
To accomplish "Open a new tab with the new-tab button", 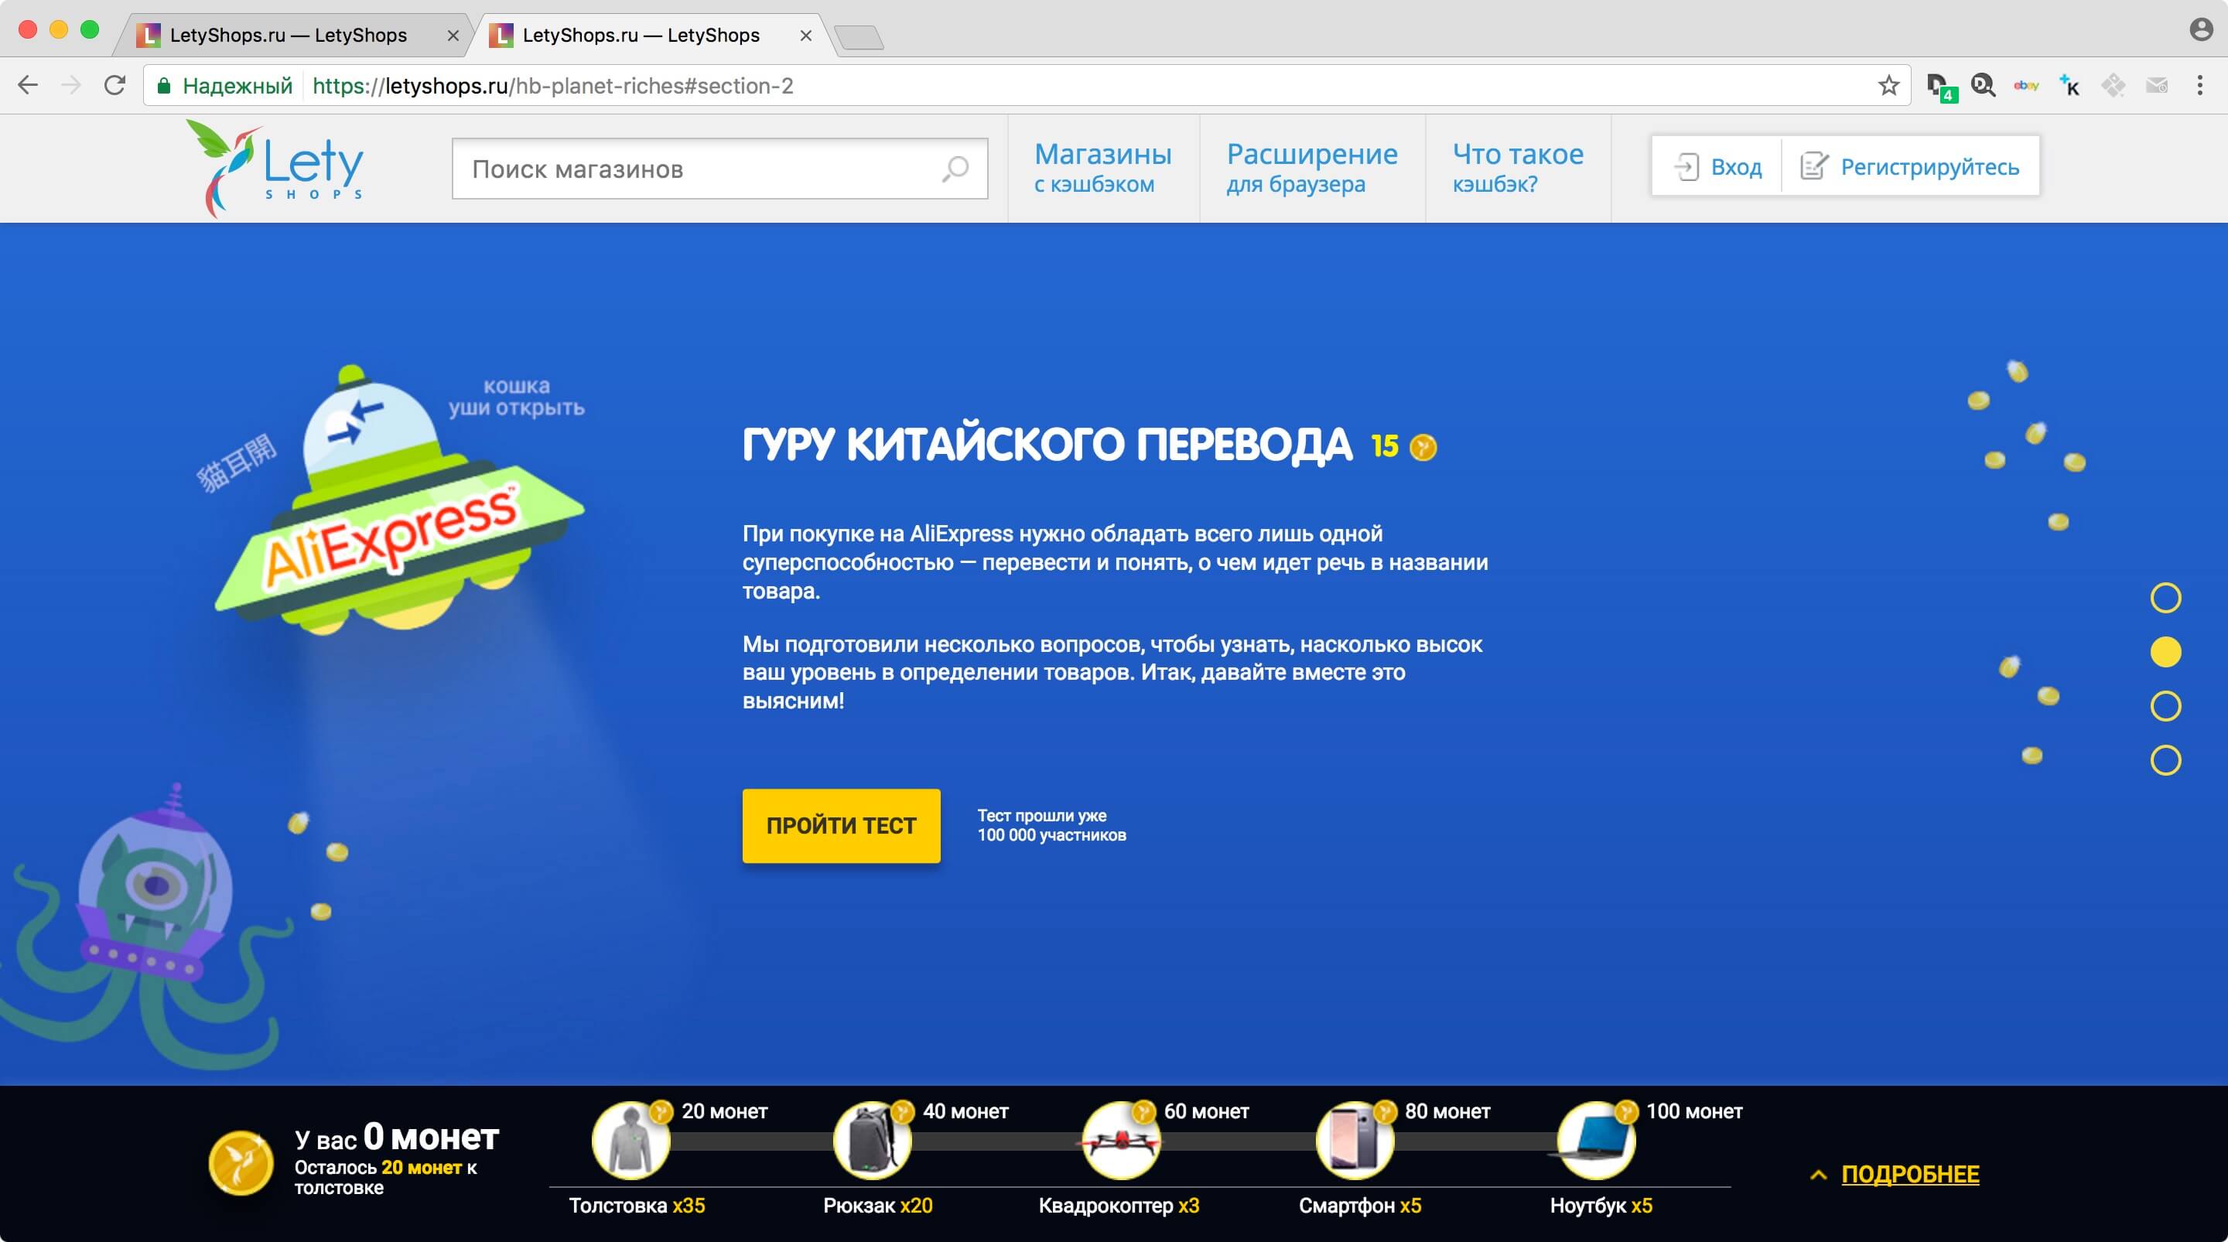I will coord(859,37).
